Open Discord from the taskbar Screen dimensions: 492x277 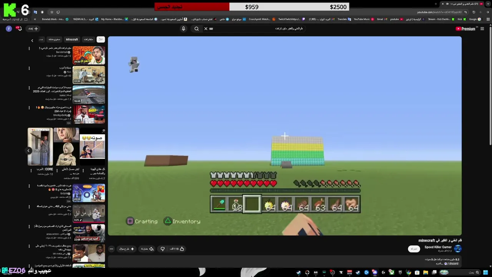(374, 273)
